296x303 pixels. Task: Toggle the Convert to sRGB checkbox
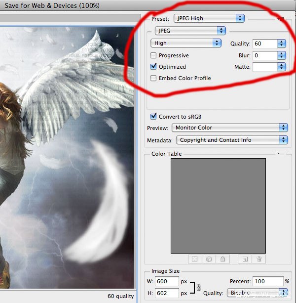click(153, 117)
